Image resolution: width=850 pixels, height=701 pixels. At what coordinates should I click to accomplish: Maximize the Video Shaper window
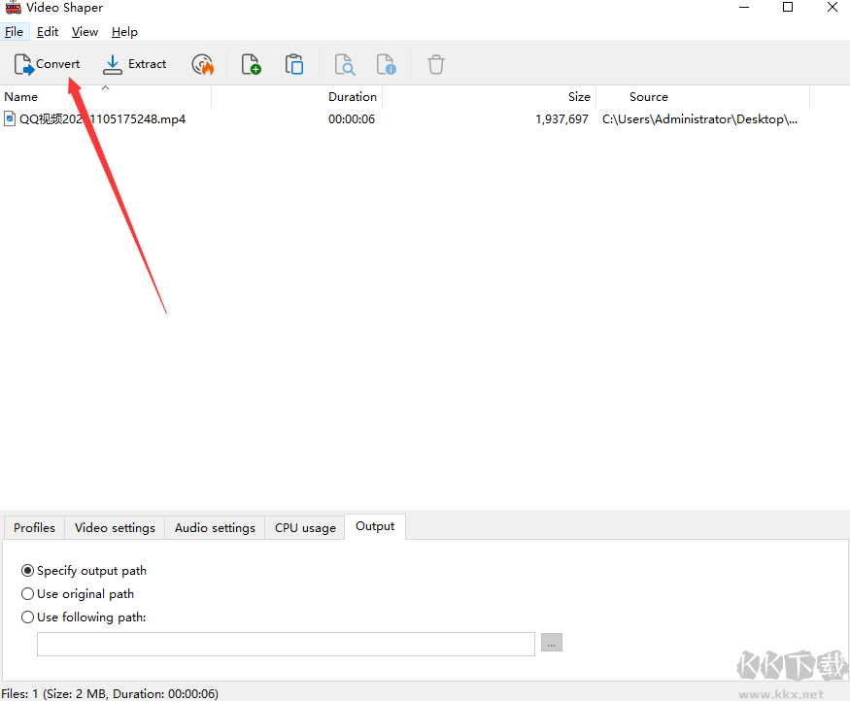click(x=788, y=7)
